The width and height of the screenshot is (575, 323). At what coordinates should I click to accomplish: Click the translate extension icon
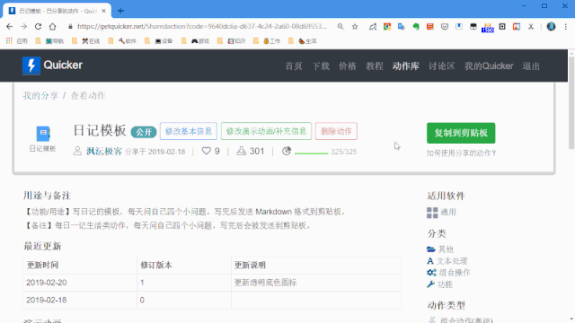402,26
